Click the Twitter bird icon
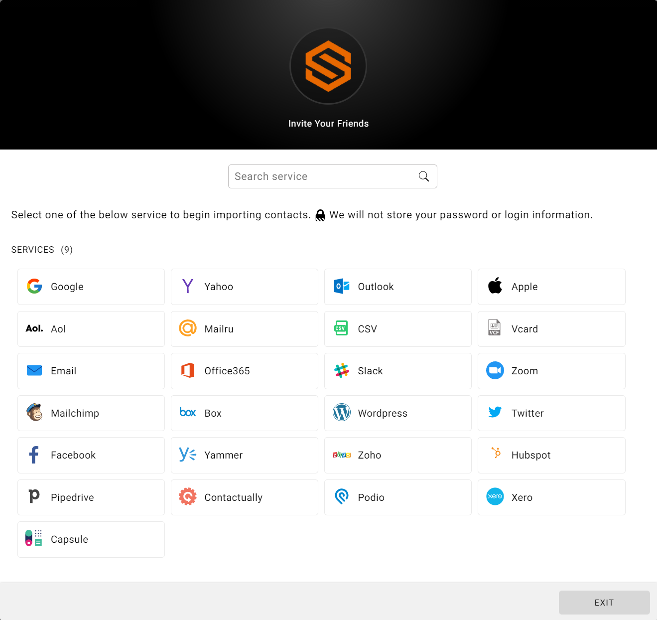 coord(495,412)
